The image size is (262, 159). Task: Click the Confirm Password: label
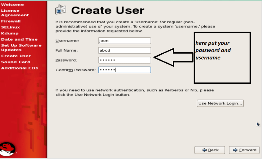(75, 70)
